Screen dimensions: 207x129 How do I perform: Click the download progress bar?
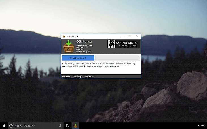click(117, 58)
